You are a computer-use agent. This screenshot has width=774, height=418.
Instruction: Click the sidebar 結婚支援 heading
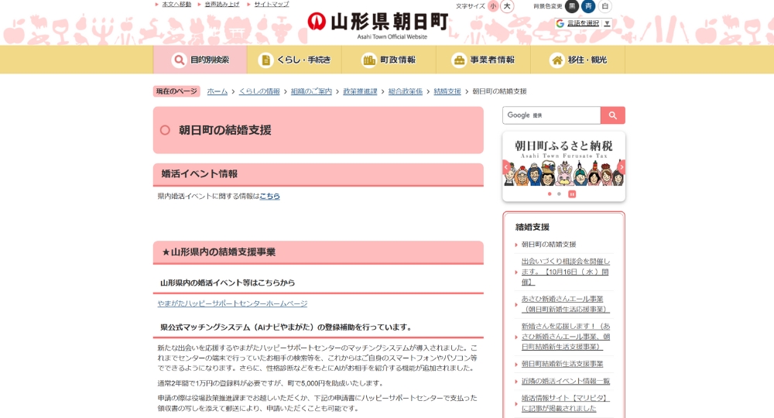[533, 227]
